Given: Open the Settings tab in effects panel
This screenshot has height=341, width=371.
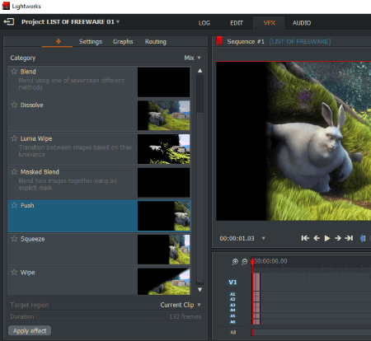Looking at the screenshot, I should point(91,42).
